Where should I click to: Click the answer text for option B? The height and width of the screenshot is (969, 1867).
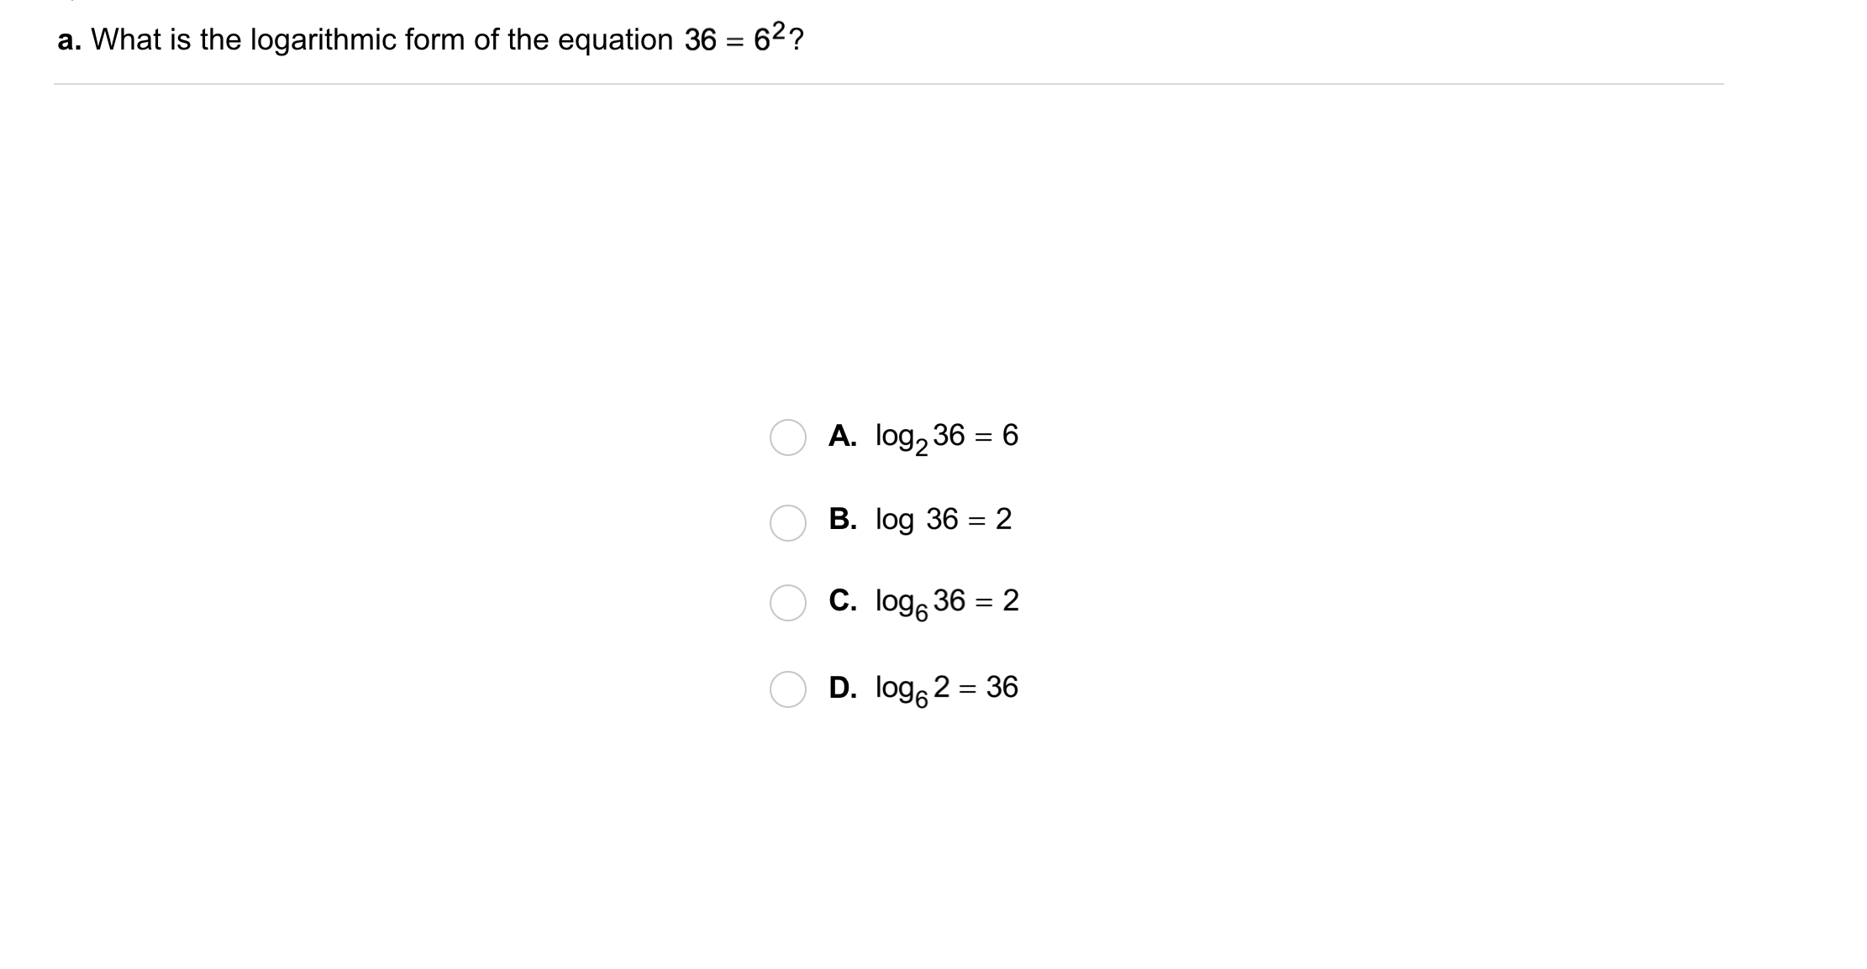pos(941,521)
